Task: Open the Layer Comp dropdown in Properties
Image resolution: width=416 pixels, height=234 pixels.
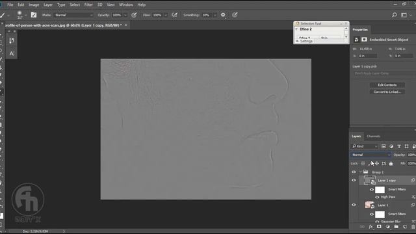Action: tap(384, 73)
